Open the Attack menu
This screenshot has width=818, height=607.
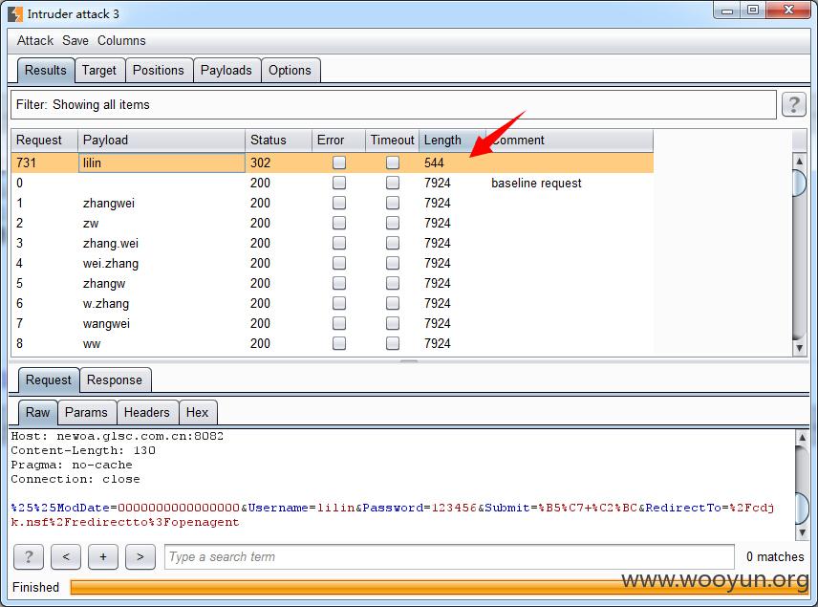tap(35, 41)
